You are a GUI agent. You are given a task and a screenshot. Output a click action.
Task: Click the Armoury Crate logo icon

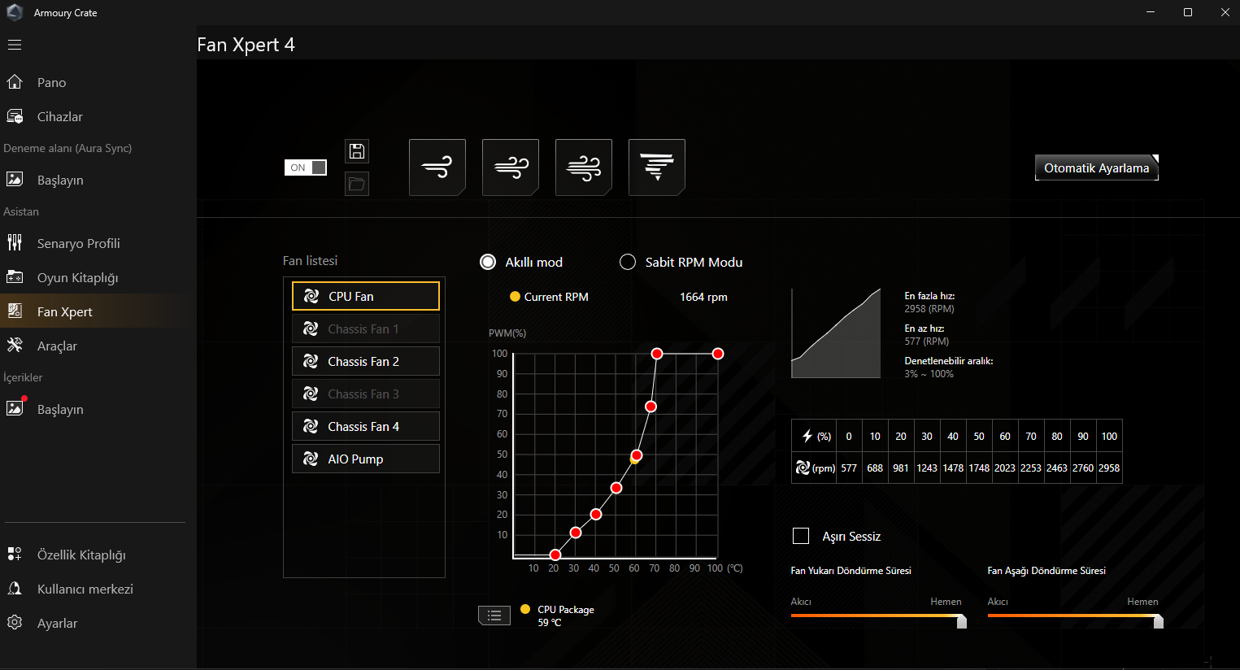point(15,12)
